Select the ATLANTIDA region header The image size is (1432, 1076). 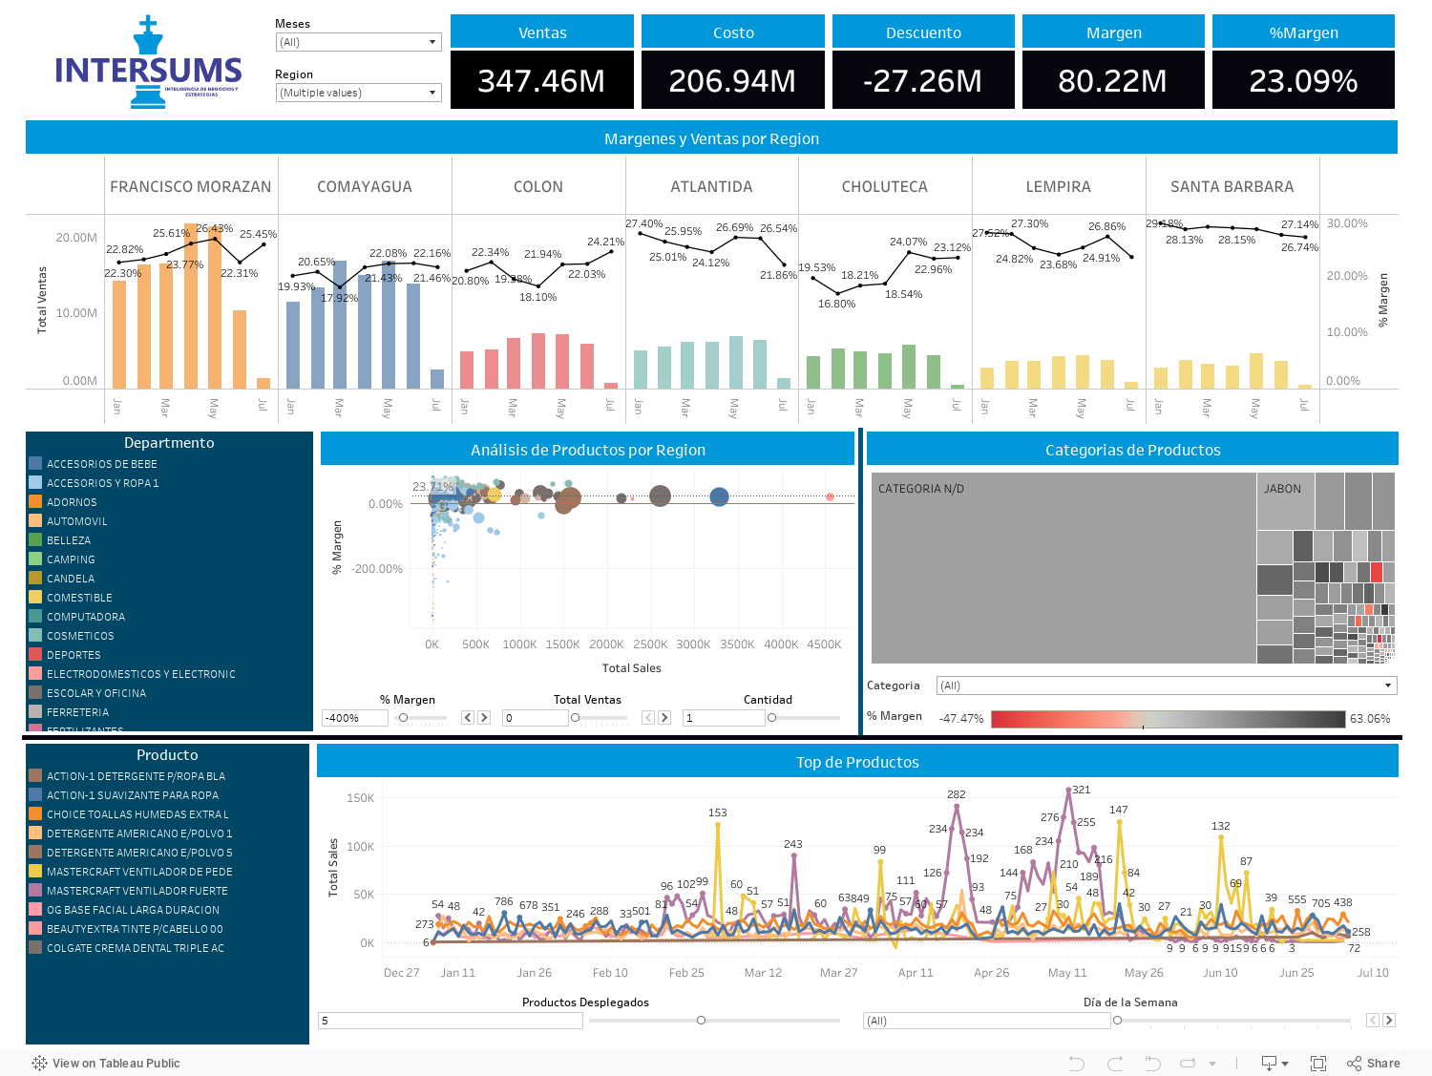711,186
